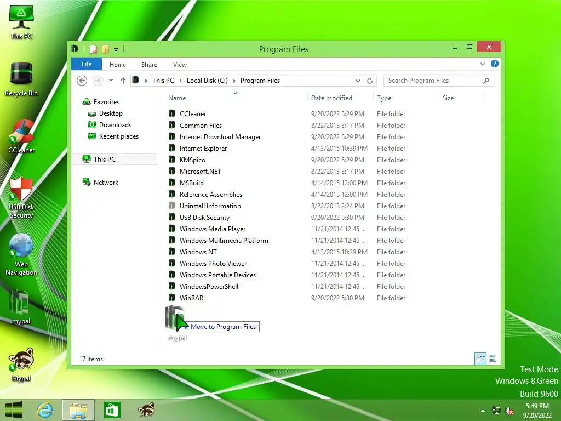
Task: Launch Mypal raccoon shortcut on desktop
Action: pos(21,365)
